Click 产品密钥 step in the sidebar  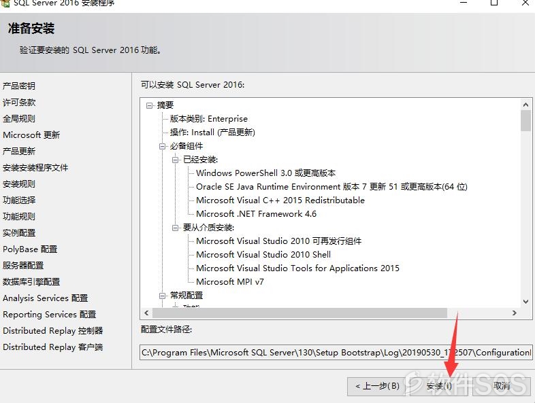click(x=19, y=86)
